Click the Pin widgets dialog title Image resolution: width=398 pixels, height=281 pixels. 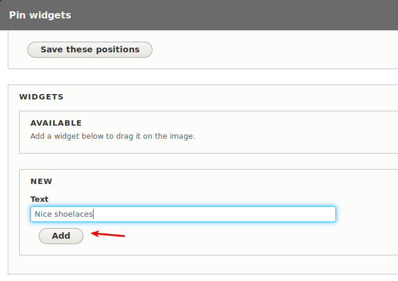[x=40, y=15]
